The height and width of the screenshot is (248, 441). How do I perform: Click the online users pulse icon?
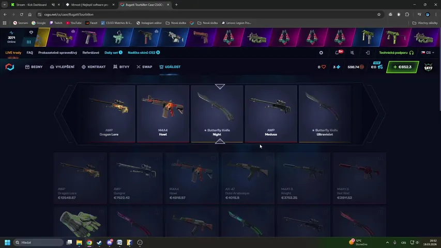tap(11, 33)
